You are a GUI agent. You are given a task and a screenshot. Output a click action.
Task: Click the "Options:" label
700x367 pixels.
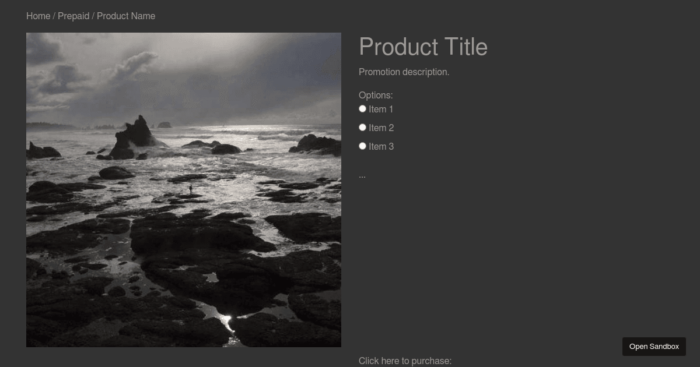pos(376,96)
